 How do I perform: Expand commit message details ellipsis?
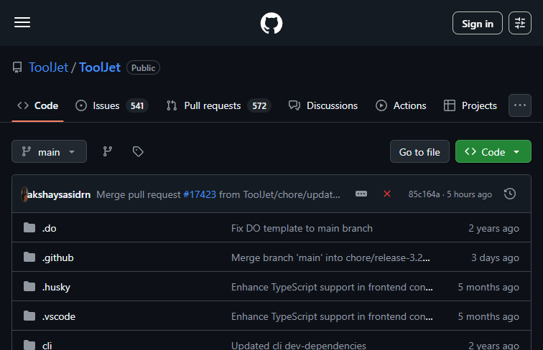pyautogui.click(x=361, y=194)
